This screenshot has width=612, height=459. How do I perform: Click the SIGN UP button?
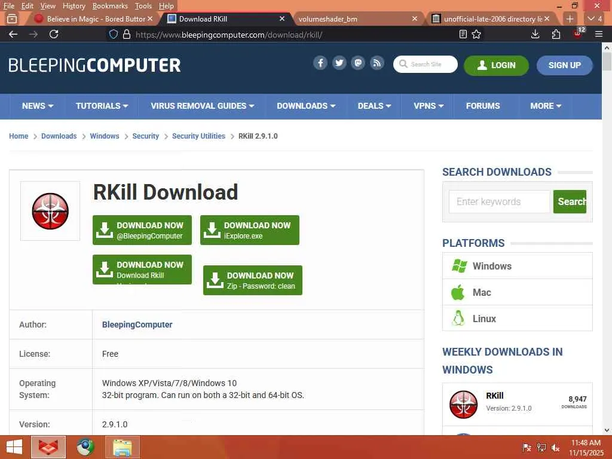pyautogui.click(x=564, y=65)
